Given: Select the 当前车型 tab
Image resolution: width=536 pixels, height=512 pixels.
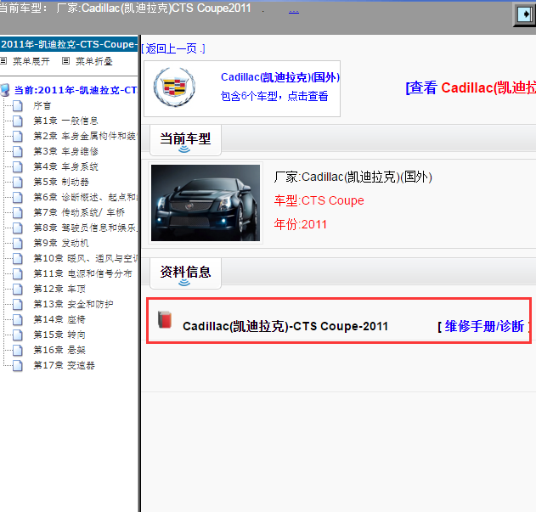Looking at the screenshot, I should pyautogui.click(x=185, y=140).
